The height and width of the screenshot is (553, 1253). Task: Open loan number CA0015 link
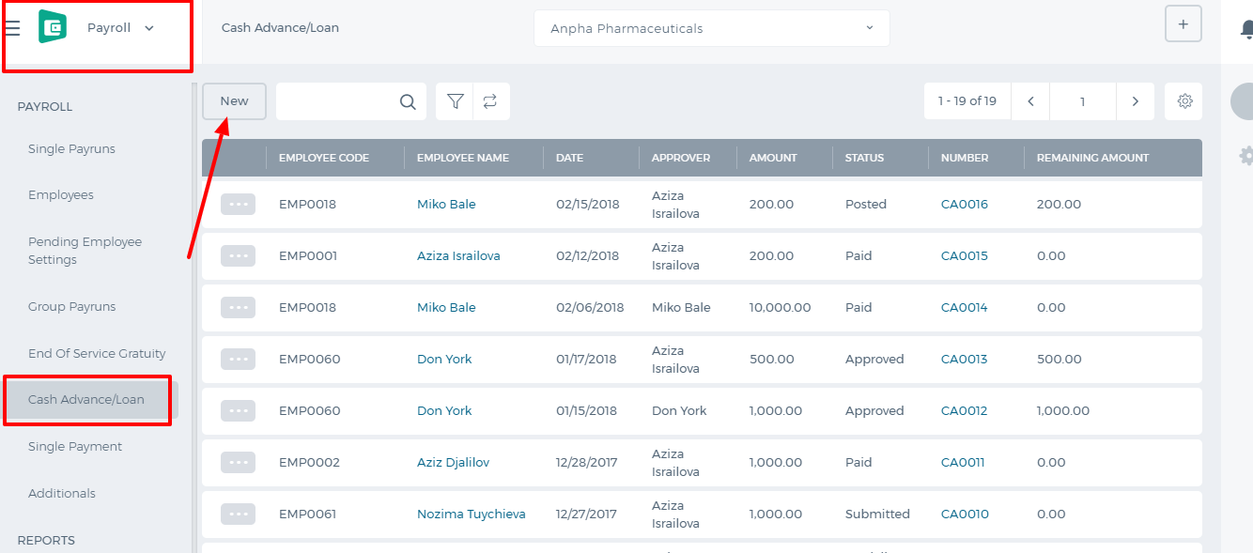[x=965, y=255]
